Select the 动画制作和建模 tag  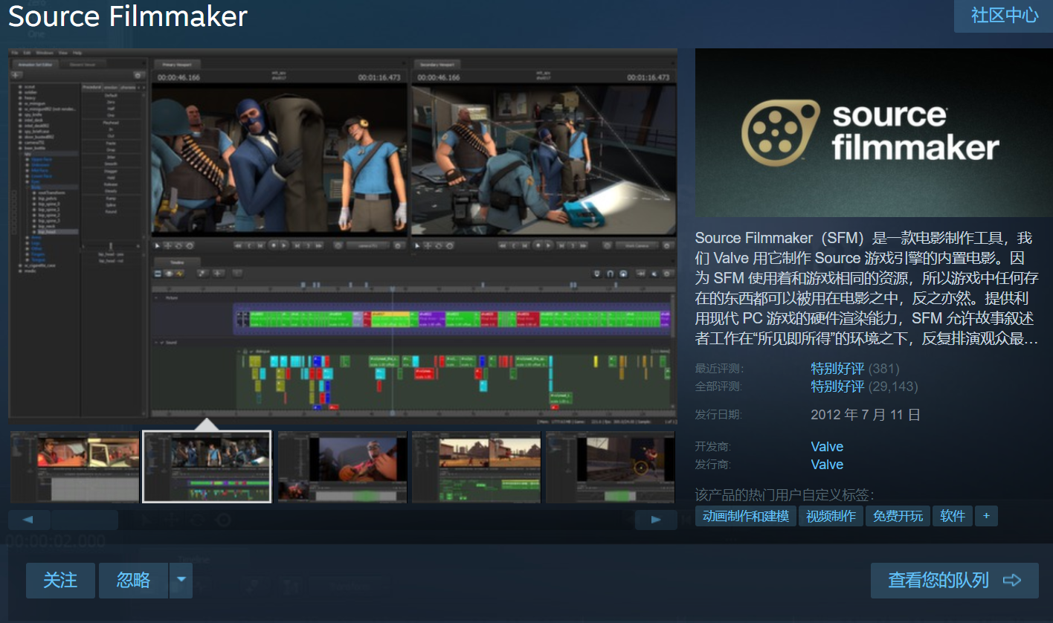pos(744,515)
